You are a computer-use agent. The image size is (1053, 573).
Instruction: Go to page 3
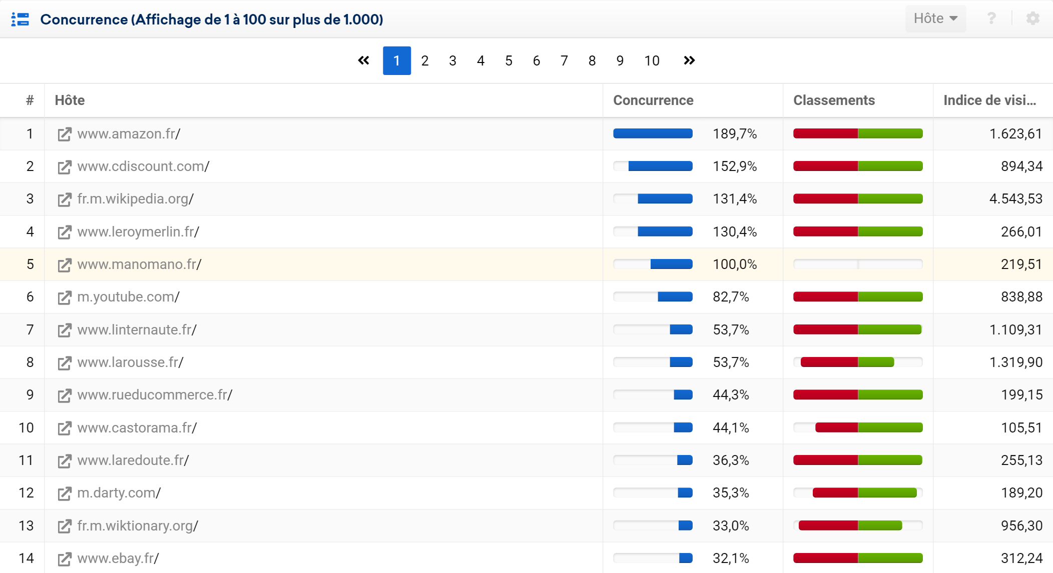tap(453, 60)
